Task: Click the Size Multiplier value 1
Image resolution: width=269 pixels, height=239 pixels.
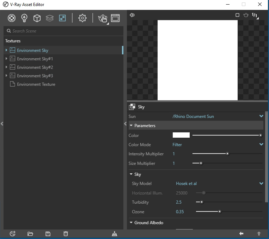Action: (173, 163)
